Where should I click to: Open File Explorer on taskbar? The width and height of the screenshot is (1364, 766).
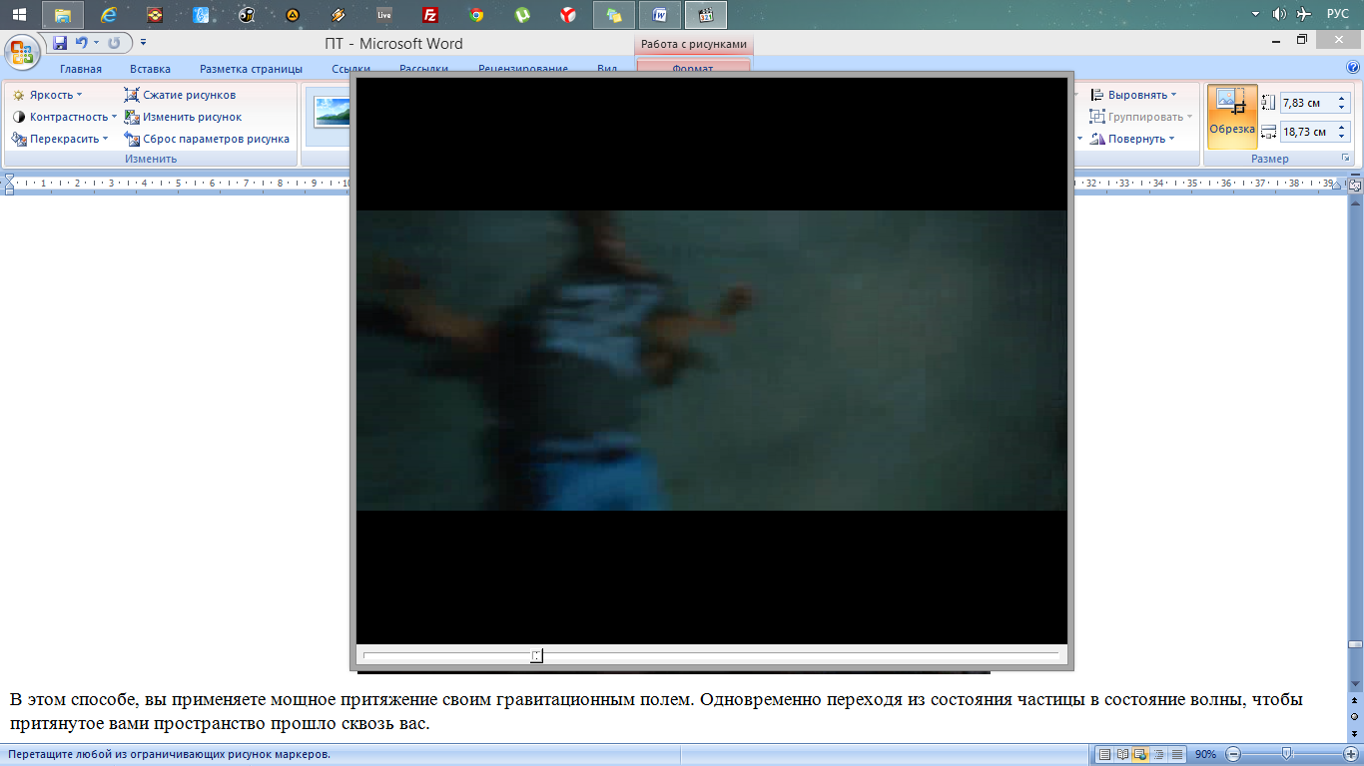tap(63, 15)
